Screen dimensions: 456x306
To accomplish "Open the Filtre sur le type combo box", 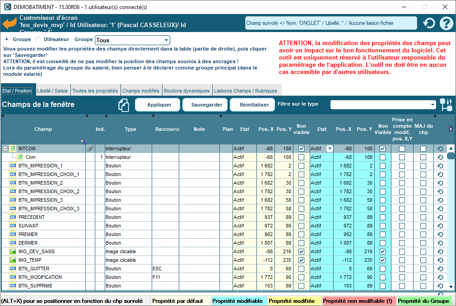I will tap(431, 104).
